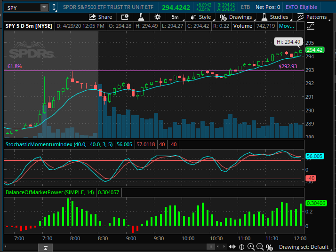
Task: Expand the Studies menu
Action: [x=276, y=17]
